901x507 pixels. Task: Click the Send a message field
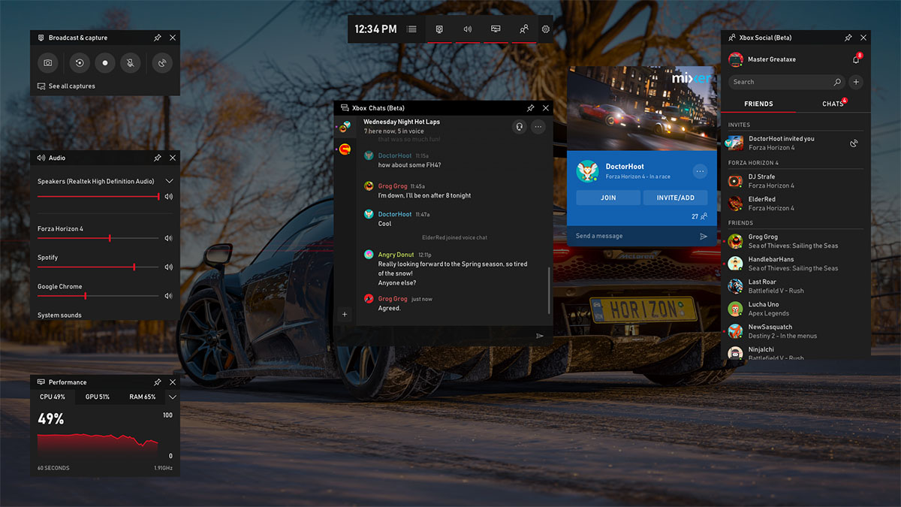631,236
